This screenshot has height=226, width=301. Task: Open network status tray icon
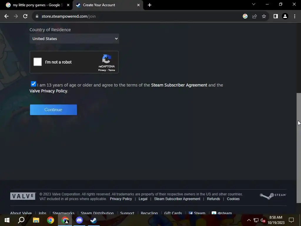pyautogui.click(x=256, y=220)
